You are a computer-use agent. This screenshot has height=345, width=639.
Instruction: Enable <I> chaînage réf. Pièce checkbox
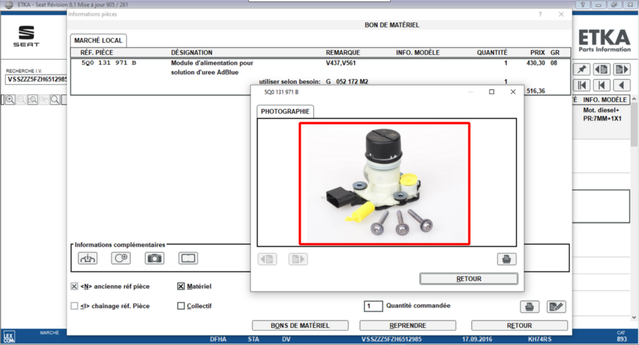pyautogui.click(x=74, y=306)
